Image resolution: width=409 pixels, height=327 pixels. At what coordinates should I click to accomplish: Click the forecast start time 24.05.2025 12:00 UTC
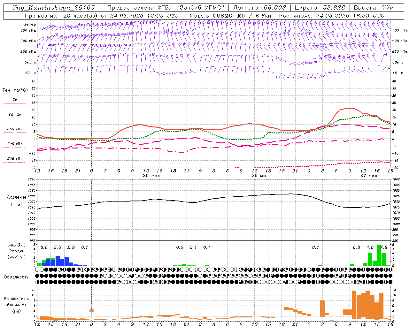tap(144, 16)
